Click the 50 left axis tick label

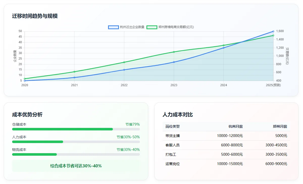click(x=20, y=31)
